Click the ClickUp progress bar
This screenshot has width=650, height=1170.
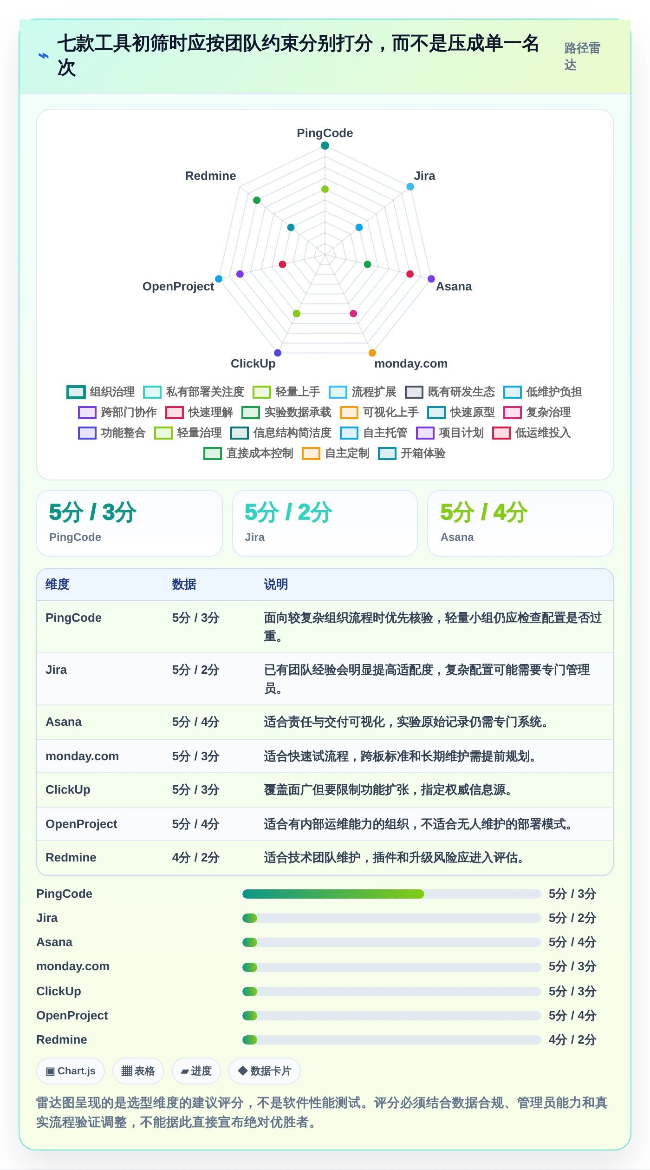pyautogui.click(x=392, y=992)
